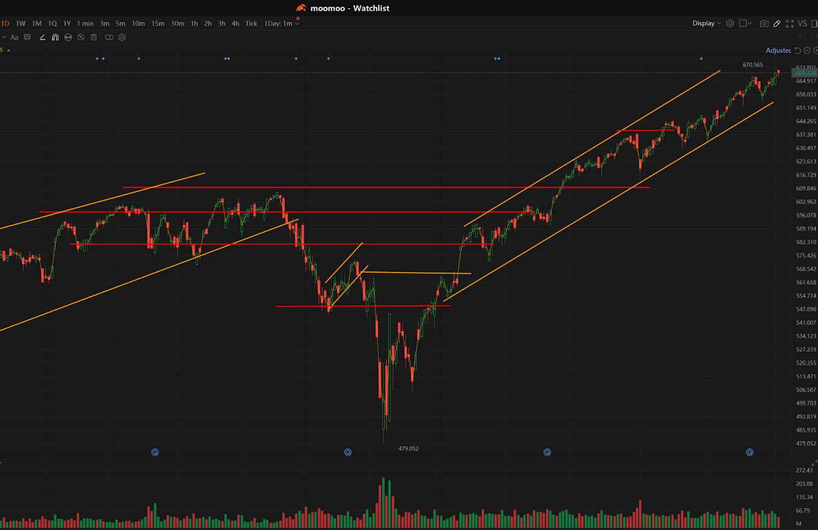This screenshot has height=530, width=818.
Task: Select the 4h interval
Action: (236, 24)
